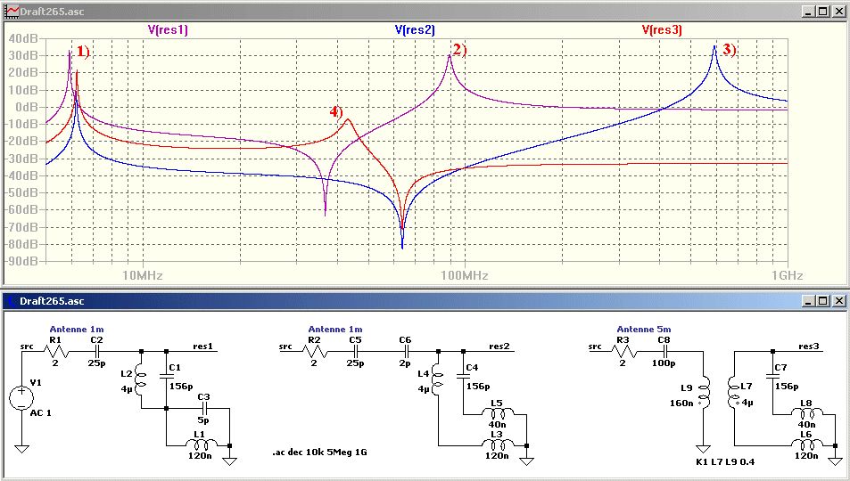The height and width of the screenshot is (481, 850).
Task: Minimize the plot window
Action: tap(808, 11)
